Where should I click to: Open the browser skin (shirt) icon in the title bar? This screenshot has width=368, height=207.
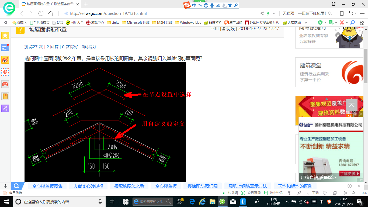point(334,4)
